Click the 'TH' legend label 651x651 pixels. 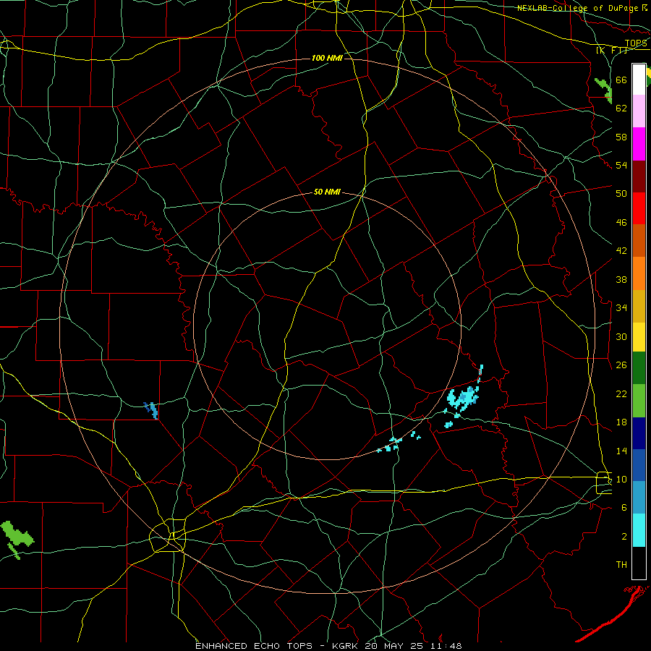[621, 565]
